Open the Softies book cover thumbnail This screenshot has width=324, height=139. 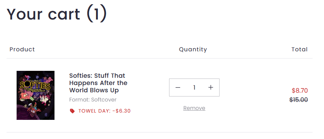tap(36, 95)
